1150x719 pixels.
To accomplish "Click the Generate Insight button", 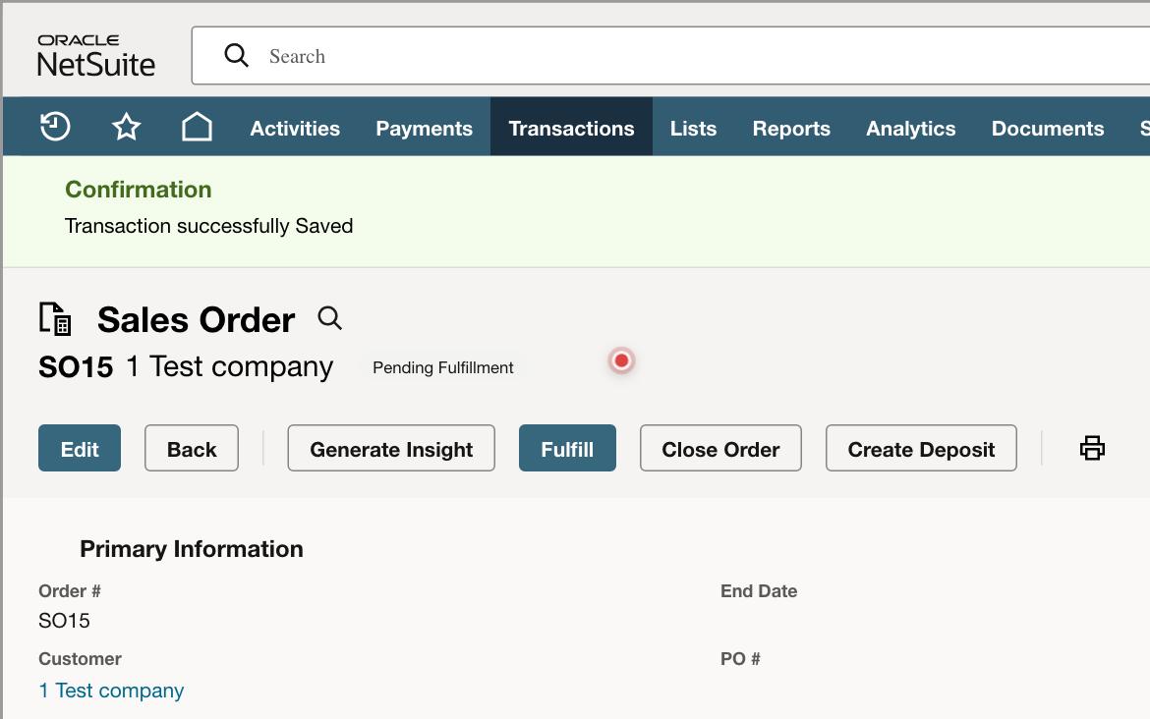I will pos(391,448).
